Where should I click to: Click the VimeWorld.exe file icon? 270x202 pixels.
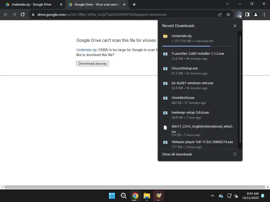(x=165, y=98)
